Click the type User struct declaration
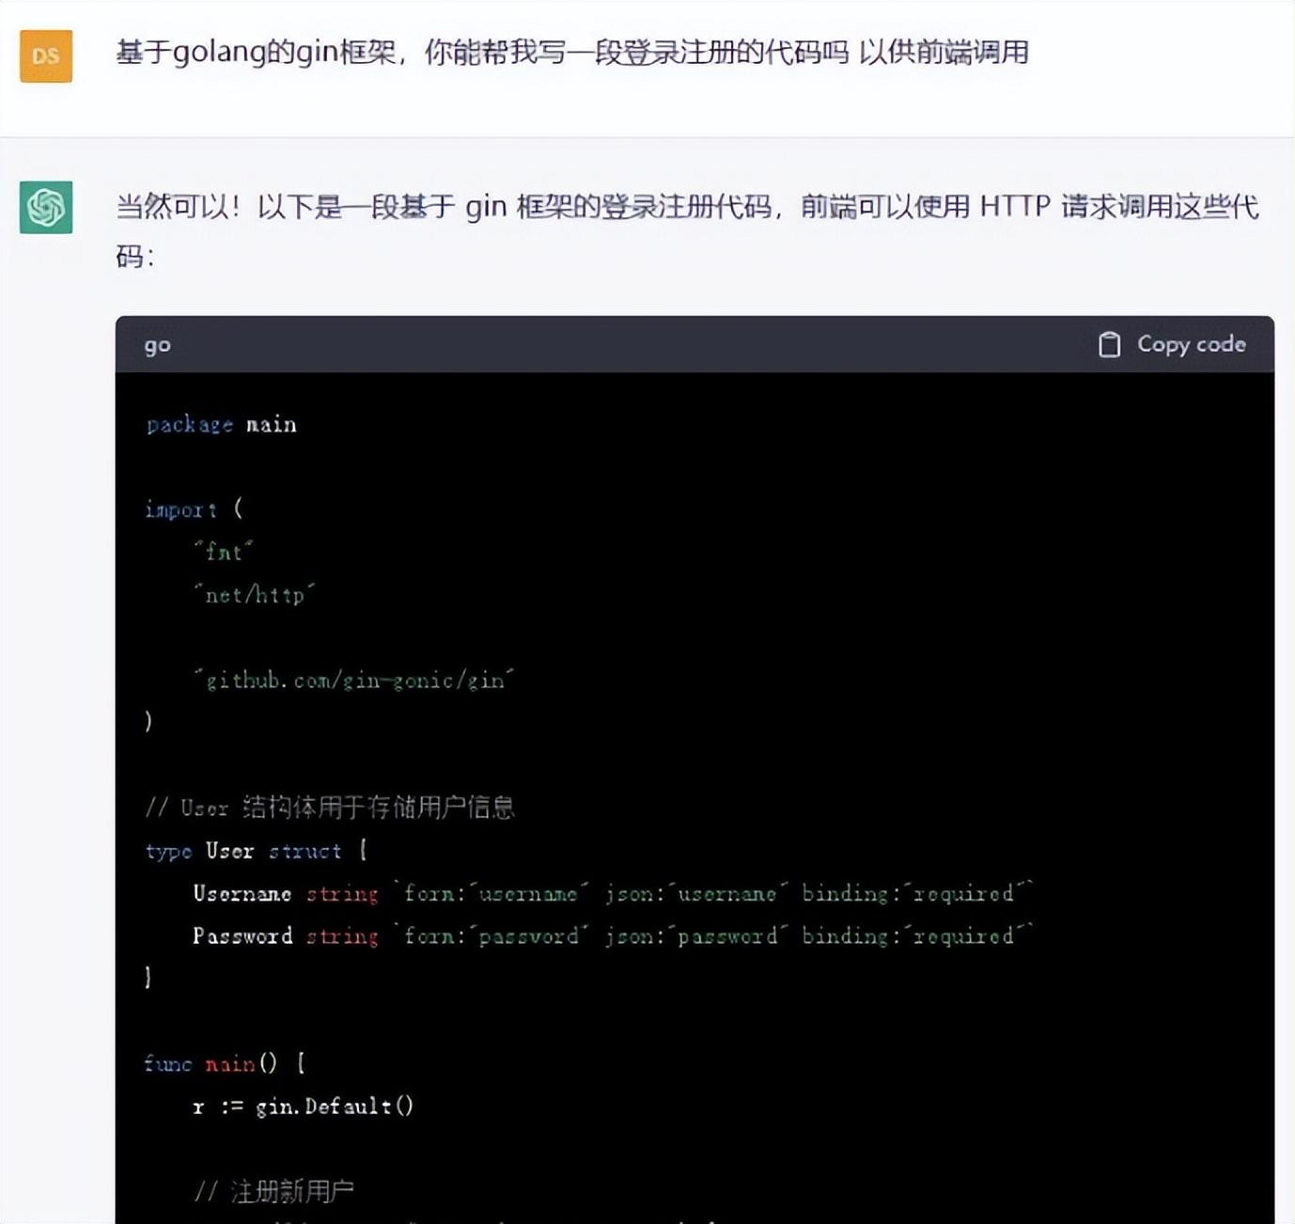This screenshot has width=1295, height=1224. tap(256, 851)
